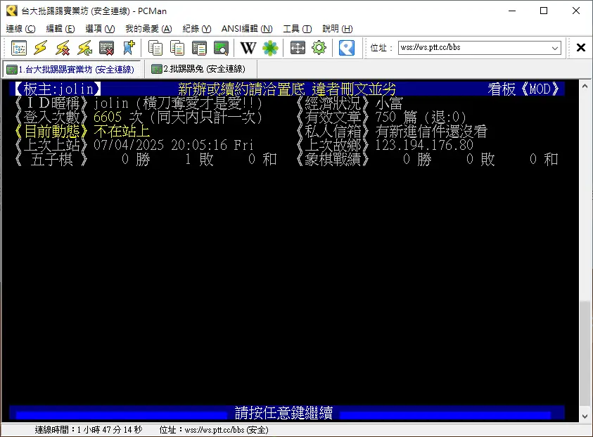Open the 我的最愛 (A) menu

point(148,29)
